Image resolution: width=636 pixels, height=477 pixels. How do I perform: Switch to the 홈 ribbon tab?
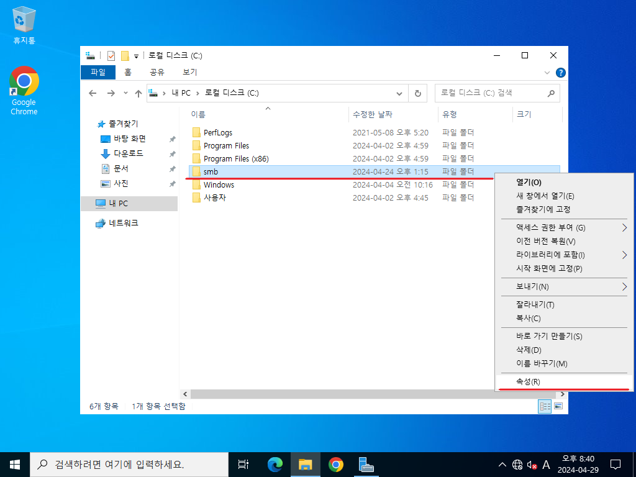pyautogui.click(x=128, y=72)
